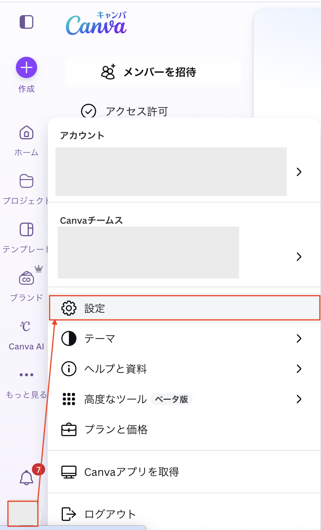321x530 pixels.
Task: Expand ヘルプと資料 submenu chevron
Action: [x=299, y=369]
